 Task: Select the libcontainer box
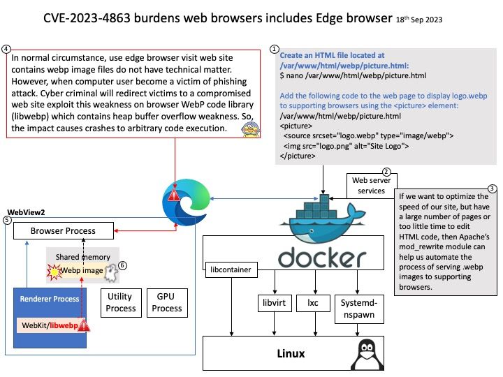(231, 269)
